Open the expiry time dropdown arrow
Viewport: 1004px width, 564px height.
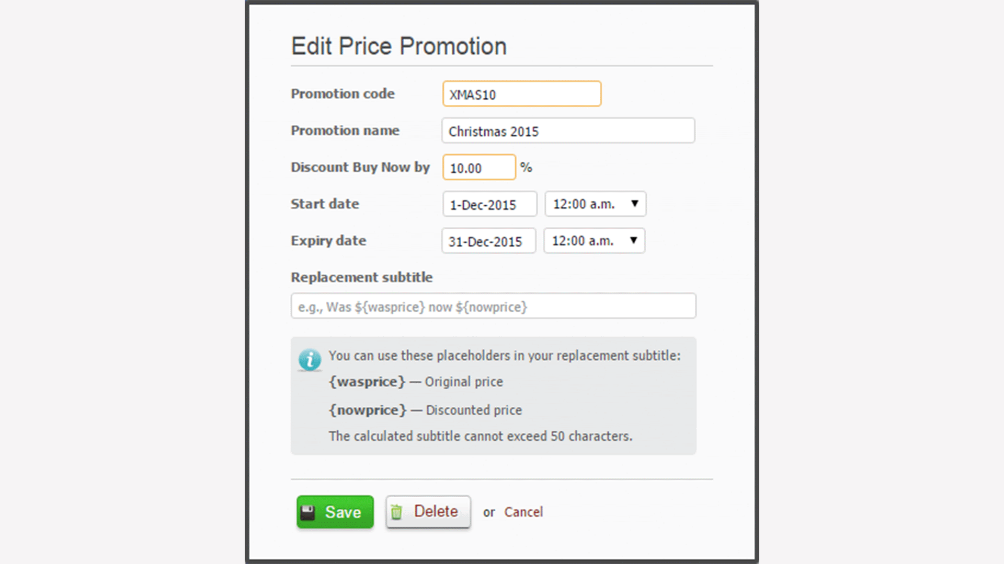[633, 241]
